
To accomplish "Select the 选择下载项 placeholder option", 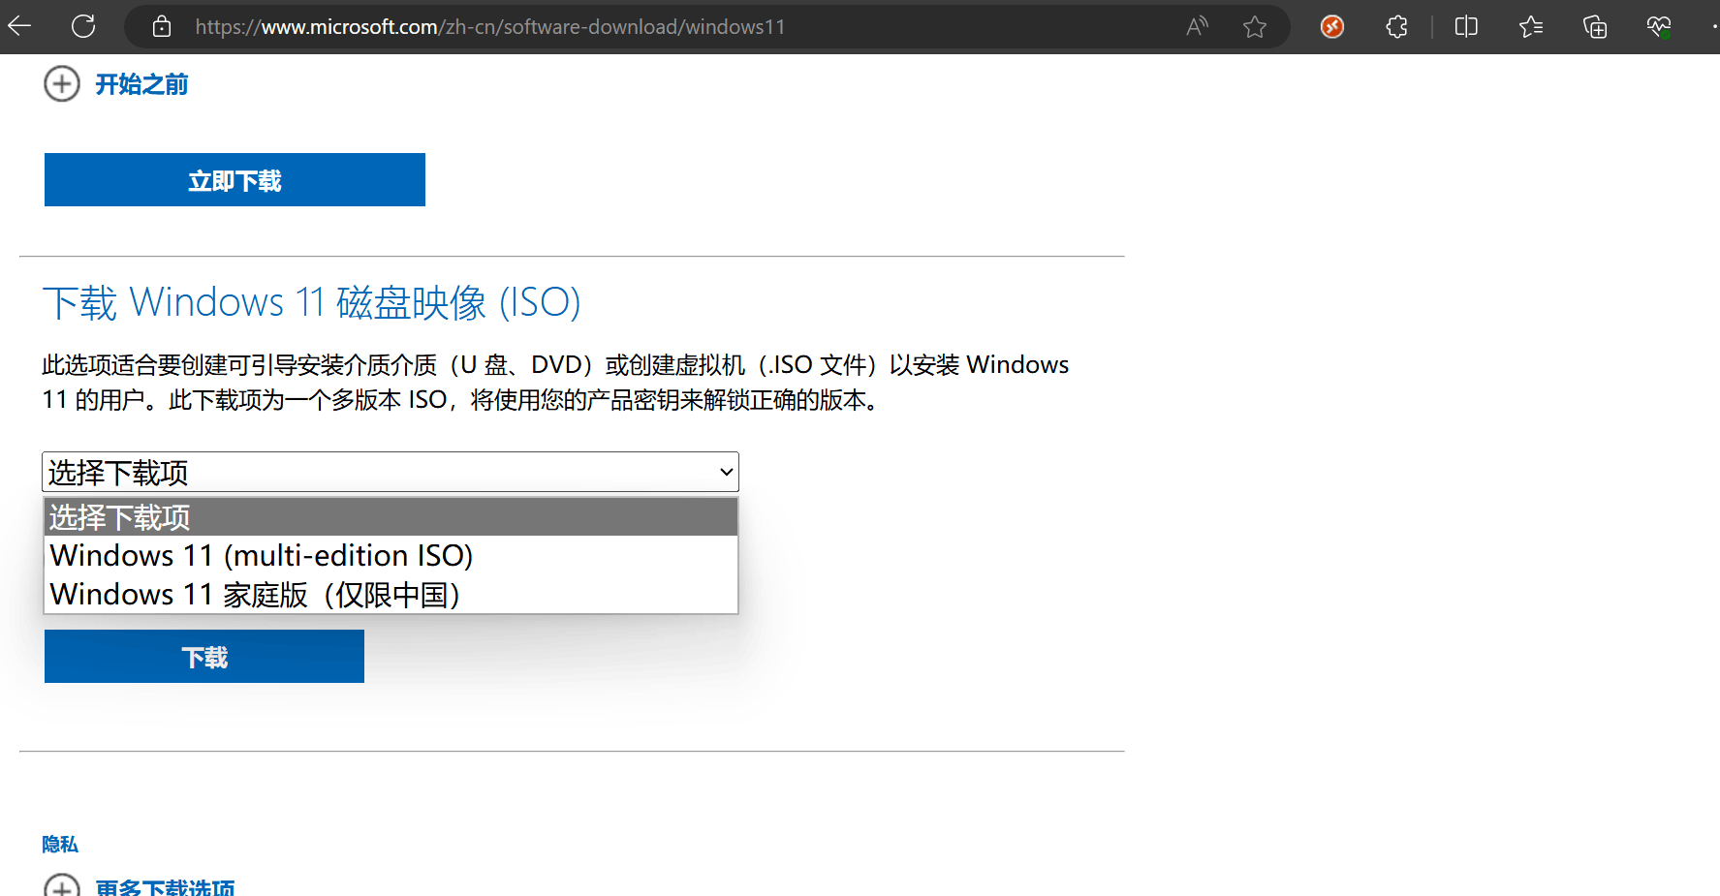I will pos(391,517).
